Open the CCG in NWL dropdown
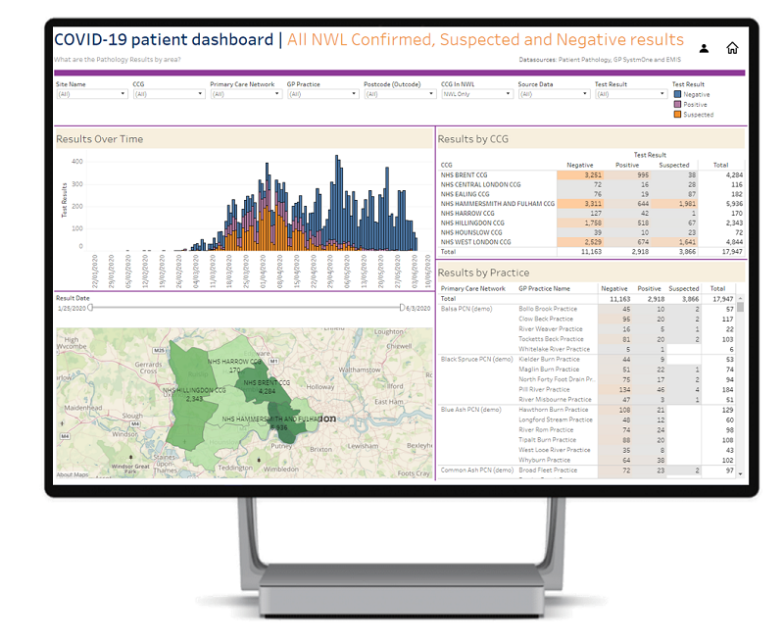 [x=477, y=94]
